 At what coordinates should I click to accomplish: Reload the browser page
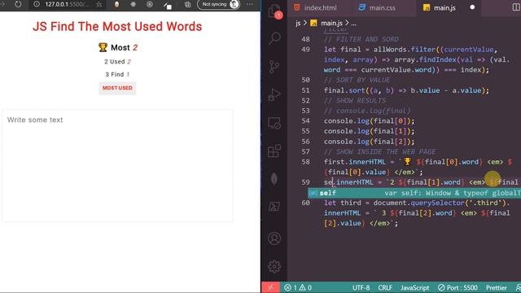pos(18,4)
